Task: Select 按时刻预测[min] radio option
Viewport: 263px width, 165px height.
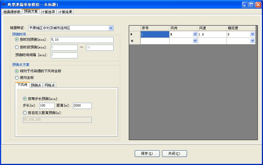Action: click(17, 40)
